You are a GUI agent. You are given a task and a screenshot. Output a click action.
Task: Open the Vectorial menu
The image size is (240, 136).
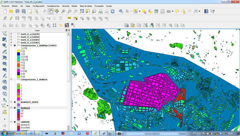tap(65, 6)
